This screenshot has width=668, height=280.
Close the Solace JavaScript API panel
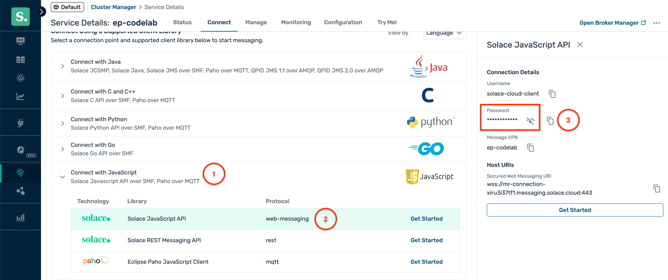click(580, 45)
